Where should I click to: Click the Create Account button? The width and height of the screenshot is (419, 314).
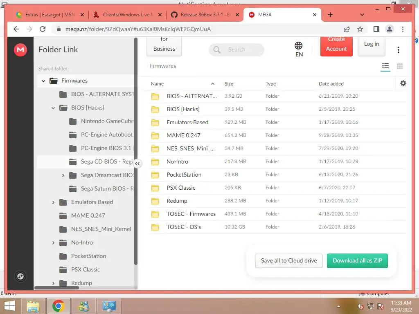(x=336, y=46)
